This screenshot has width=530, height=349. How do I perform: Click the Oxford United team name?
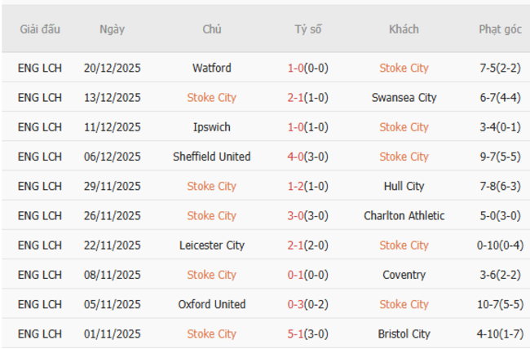coord(212,304)
